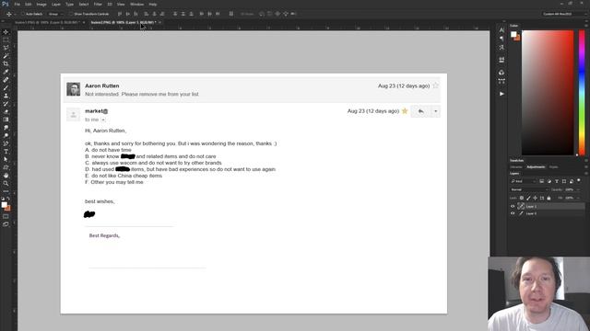This screenshot has width=590, height=331.
Task: Switch to the first document tab
Action: pyautogui.click(x=47, y=22)
